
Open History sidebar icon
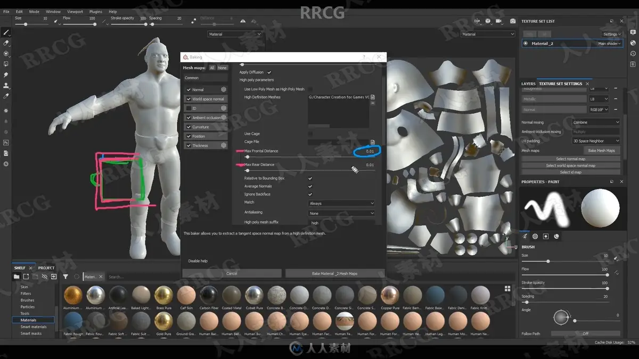point(633,53)
